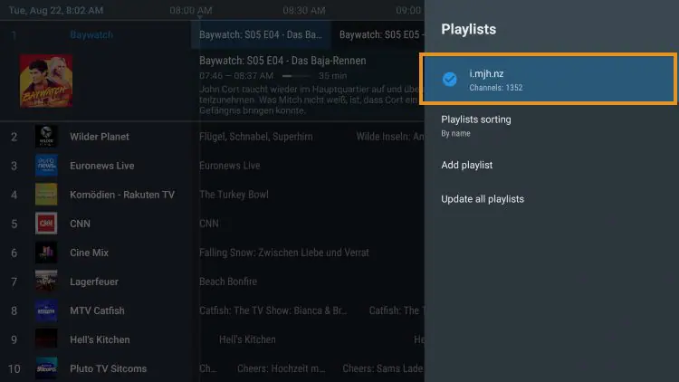
Task: Choose Update all playlists
Action: coord(482,198)
